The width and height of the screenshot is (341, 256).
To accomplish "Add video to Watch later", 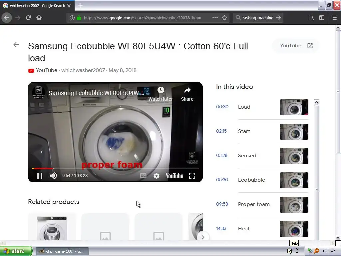I will pyautogui.click(x=161, y=94).
